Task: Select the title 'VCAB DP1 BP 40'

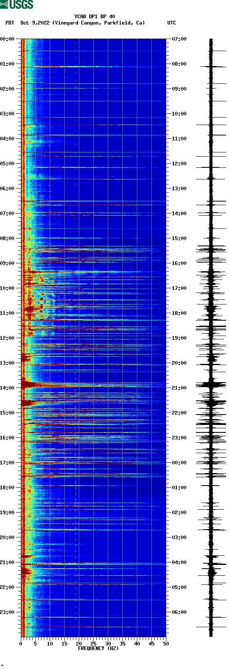Action: click(95, 17)
